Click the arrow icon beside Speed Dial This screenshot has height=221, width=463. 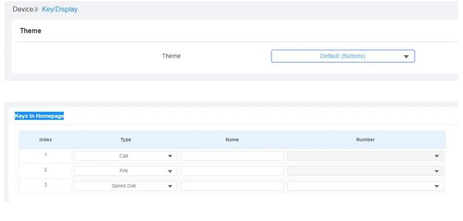[170, 186]
